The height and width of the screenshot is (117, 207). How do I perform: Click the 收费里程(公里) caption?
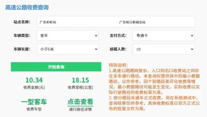pos(81,88)
